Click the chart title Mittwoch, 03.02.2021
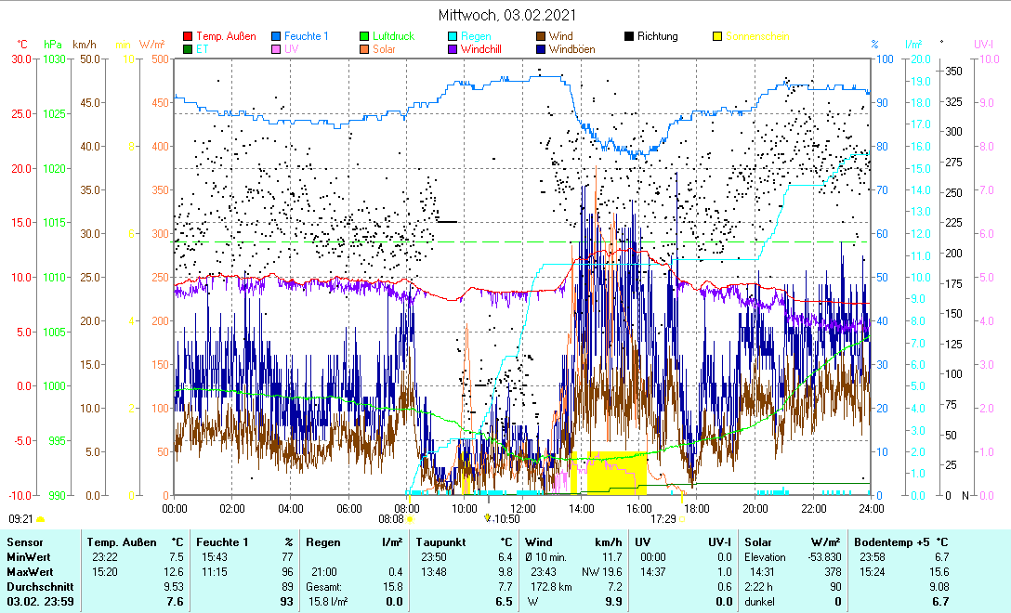The width and height of the screenshot is (1011, 613). 506,16
